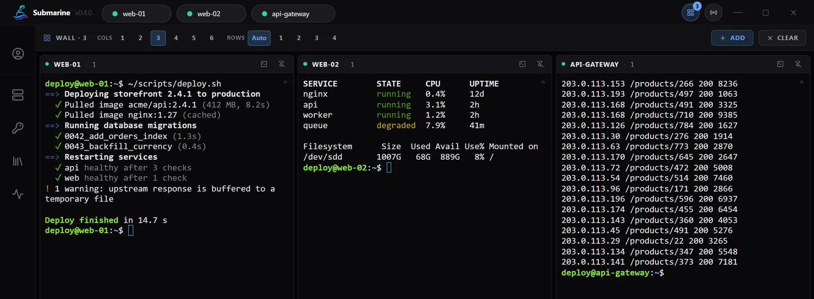814x299 pixels.
Task: Open the servers list icon in the sidebar
Action: click(x=18, y=95)
